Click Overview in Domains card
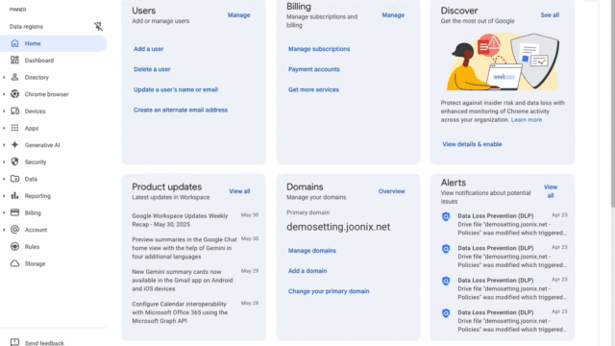The image size is (615, 346). 391,191
